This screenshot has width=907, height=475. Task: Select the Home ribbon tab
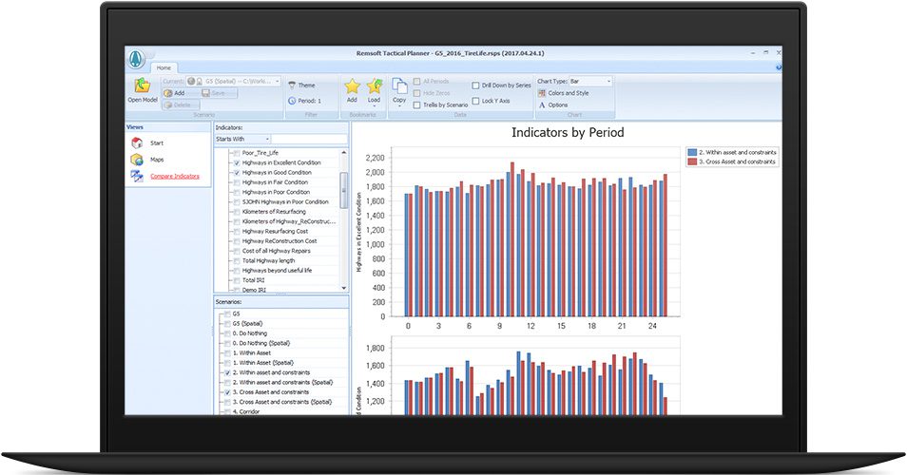[x=164, y=67]
